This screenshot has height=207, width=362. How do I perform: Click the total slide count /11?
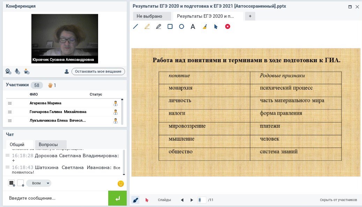[211, 200]
